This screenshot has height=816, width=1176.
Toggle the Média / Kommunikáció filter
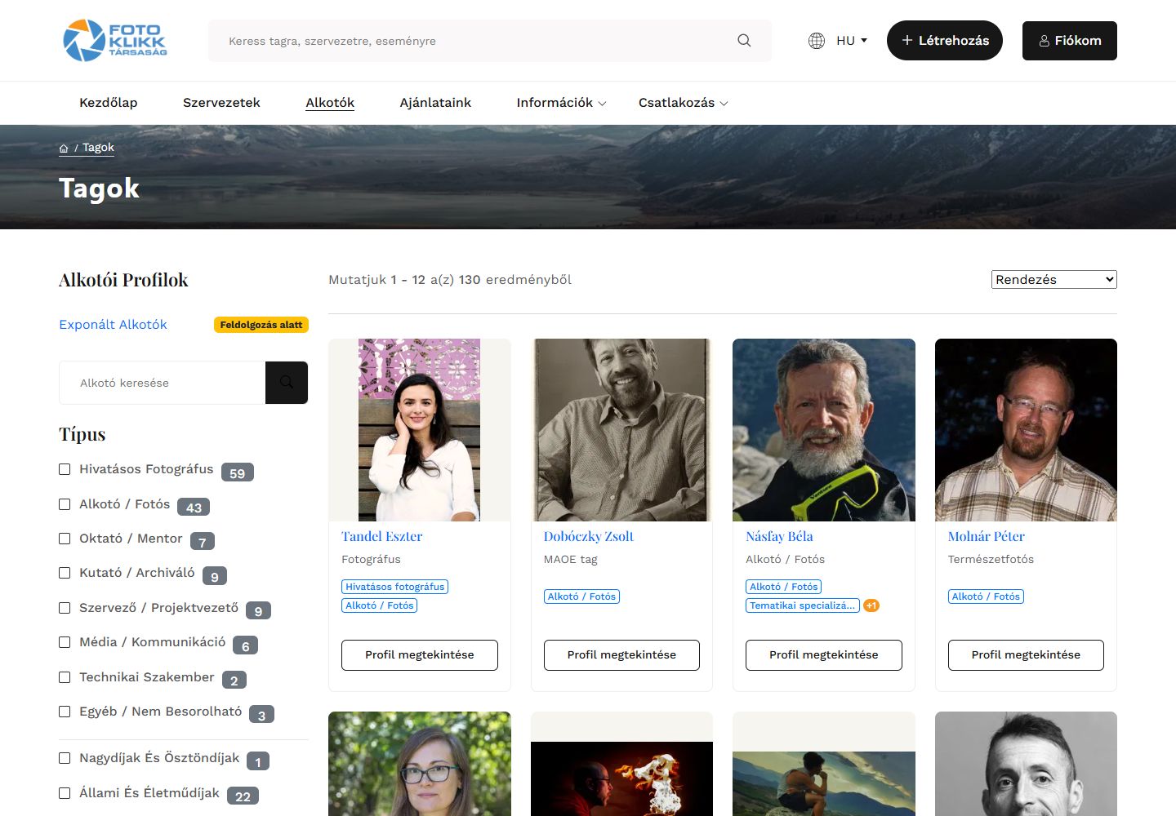click(65, 642)
